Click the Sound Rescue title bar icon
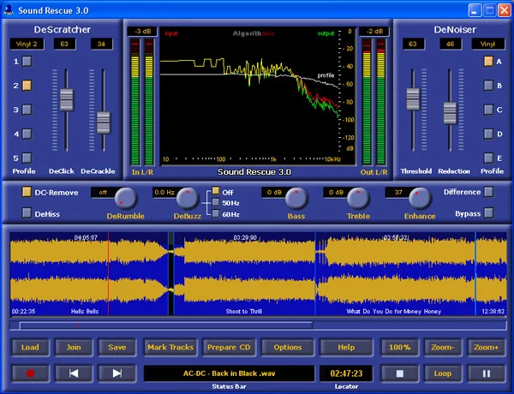The width and height of the screenshot is (514, 394). pyautogui.click(x=9, y=10)
